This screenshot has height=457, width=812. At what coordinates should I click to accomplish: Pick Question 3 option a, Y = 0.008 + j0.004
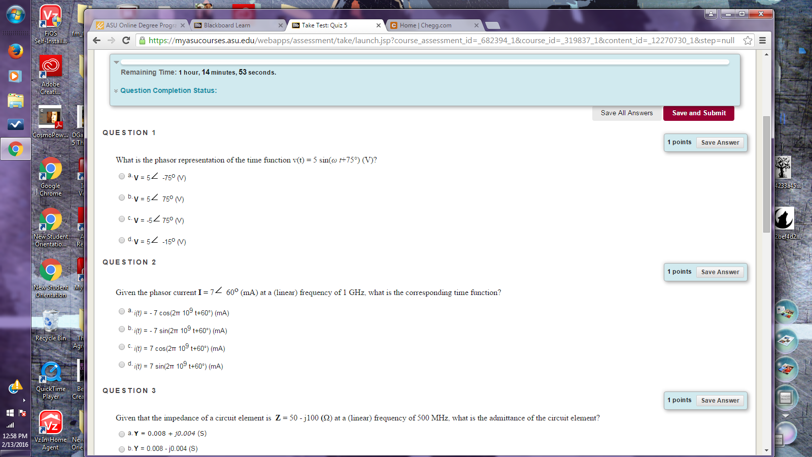pos(122,434)
